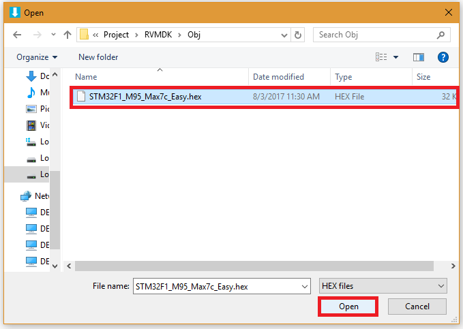The width and height of the screenshot is (463, 329).
Task: Refresh the Obj folder listing
Action: pos(298,35)
